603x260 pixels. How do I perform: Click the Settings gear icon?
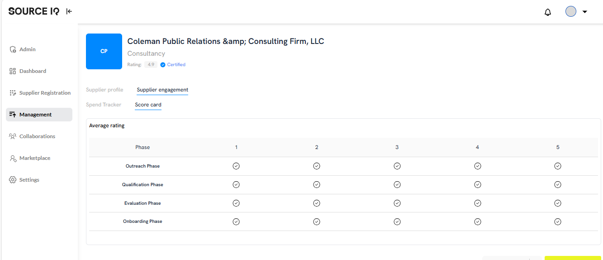coord(13,180)
